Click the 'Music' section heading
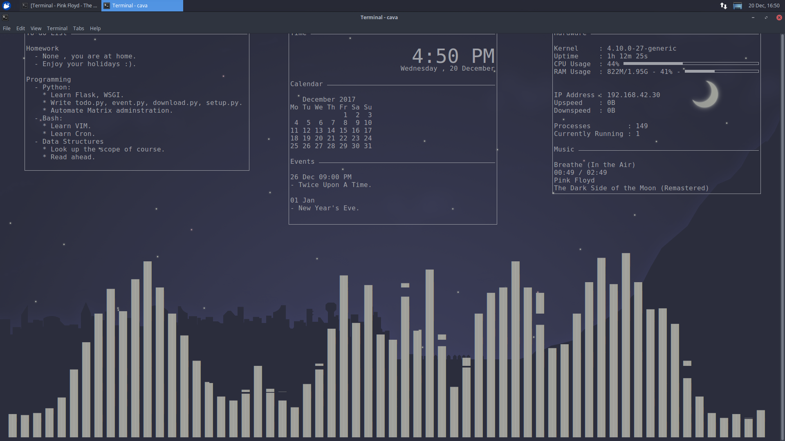 (564, 149)
